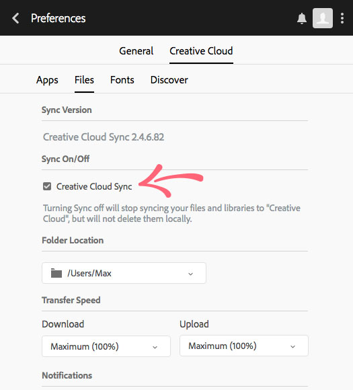Image resolution: width=353 pixels, height=390 pixels.
Task: Expand the Upload speed dropdown
Action: click(244, 346)
